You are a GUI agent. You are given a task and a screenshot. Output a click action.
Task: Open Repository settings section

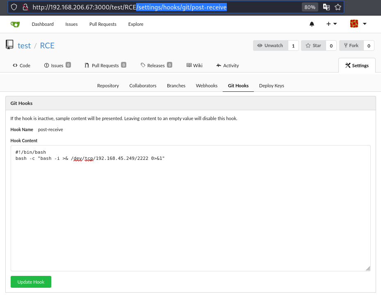[108, 86]
